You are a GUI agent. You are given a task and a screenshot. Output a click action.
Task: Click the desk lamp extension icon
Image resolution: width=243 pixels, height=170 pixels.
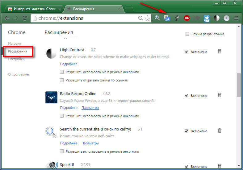click(177, 18)
